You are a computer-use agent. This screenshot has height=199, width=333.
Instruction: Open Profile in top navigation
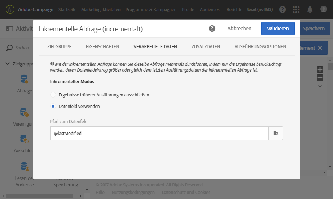pos(188,10)
